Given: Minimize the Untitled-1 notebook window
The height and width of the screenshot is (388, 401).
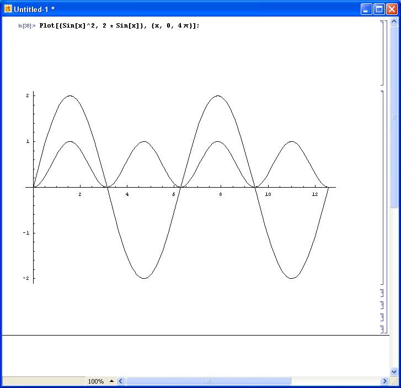Looking at the screenshot, I should 366,9.
